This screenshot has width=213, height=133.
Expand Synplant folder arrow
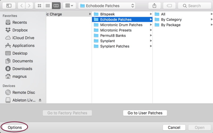[151, 41]
